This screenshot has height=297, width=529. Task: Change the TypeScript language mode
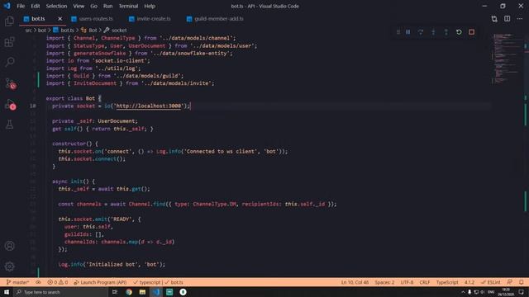[447, 282]
